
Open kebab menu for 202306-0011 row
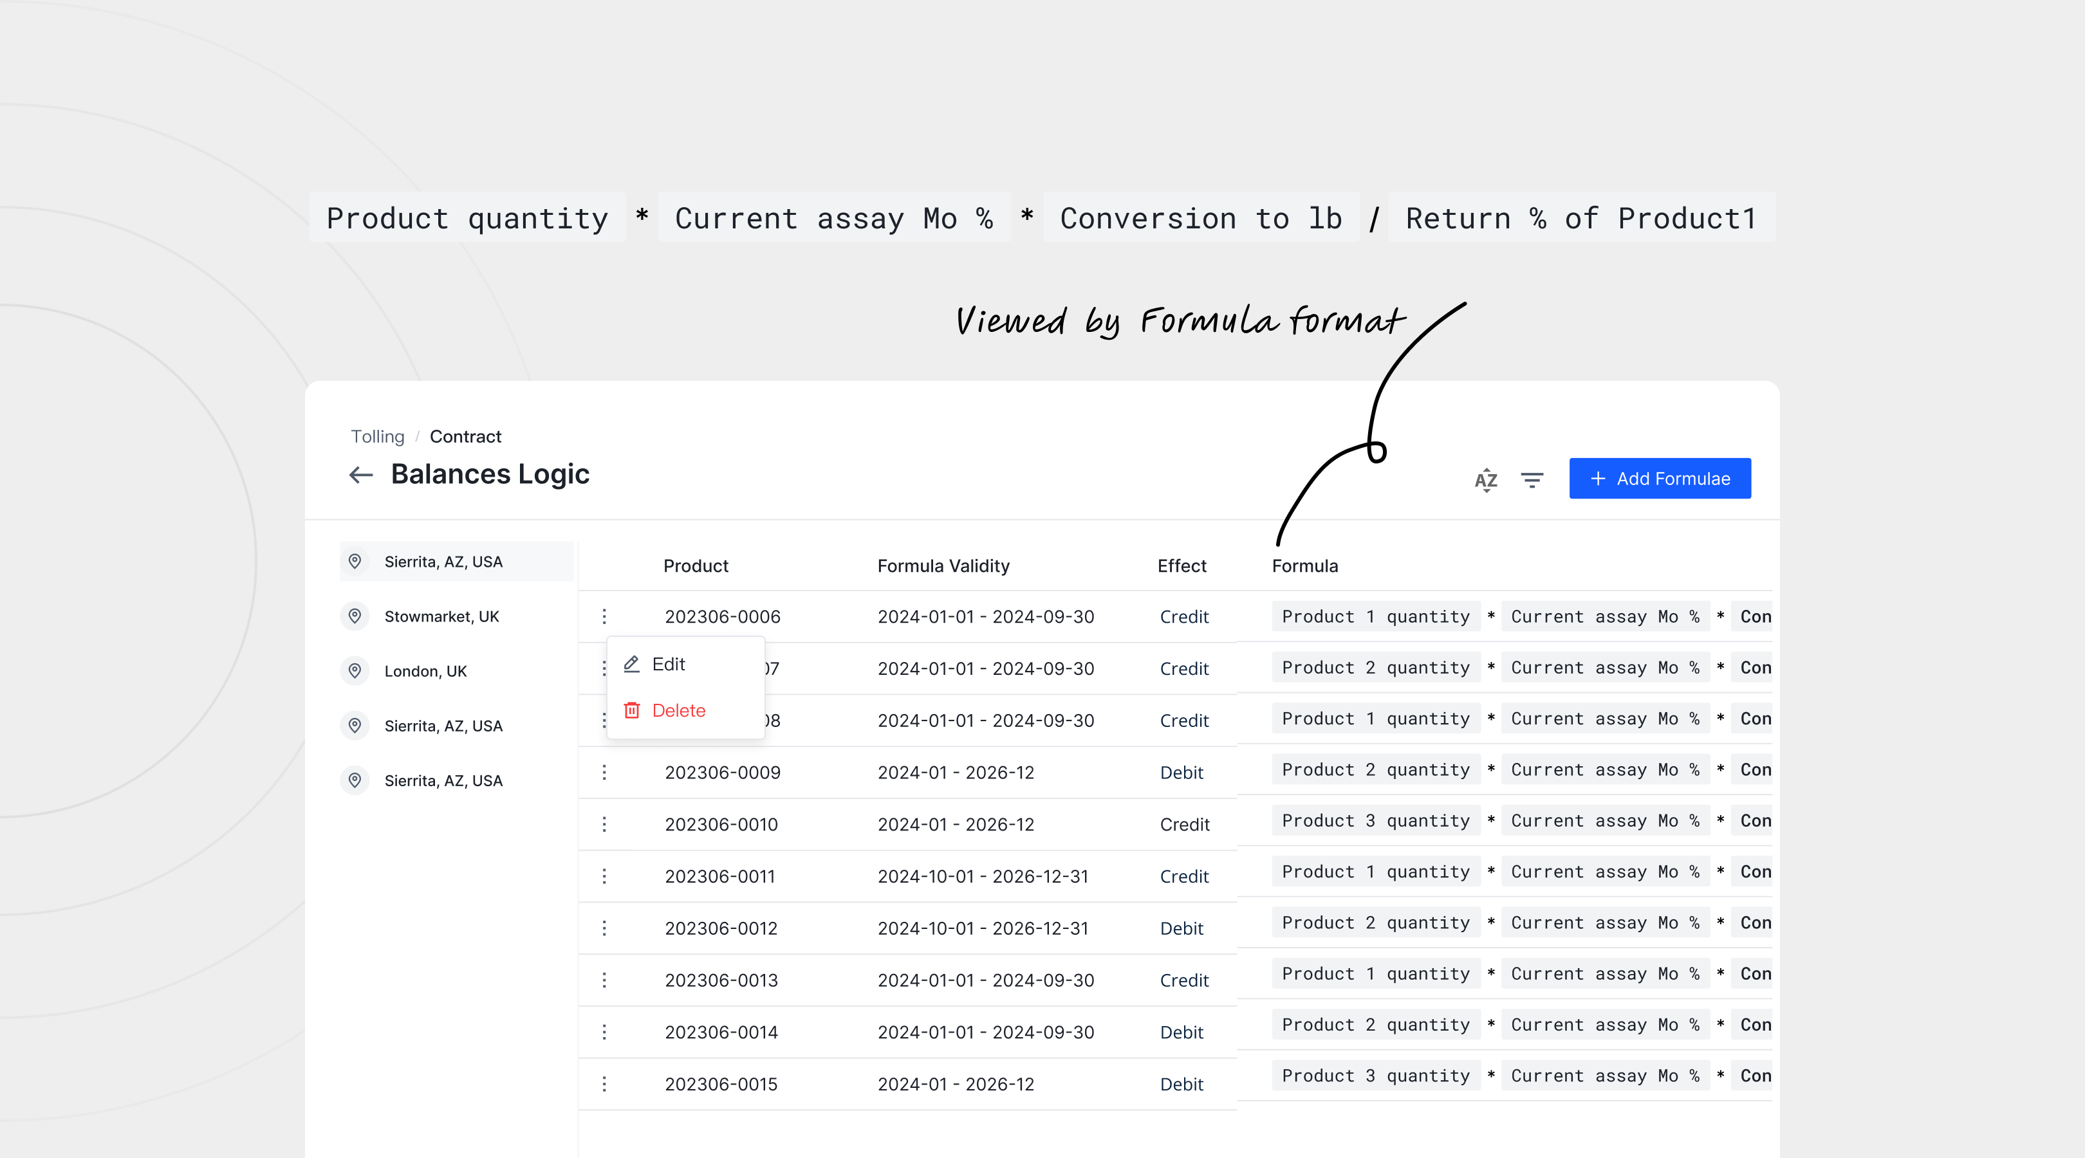(x=604, y=876)
